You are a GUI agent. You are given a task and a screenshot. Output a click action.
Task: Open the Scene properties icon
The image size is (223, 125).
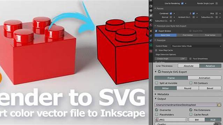click(x=151, y=20)
